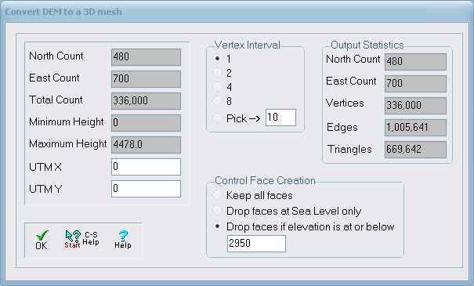Click the 'UTM X' label
The width and height of the screenshot is (474, 286).
pyautogui.click(x=45, y=167)
